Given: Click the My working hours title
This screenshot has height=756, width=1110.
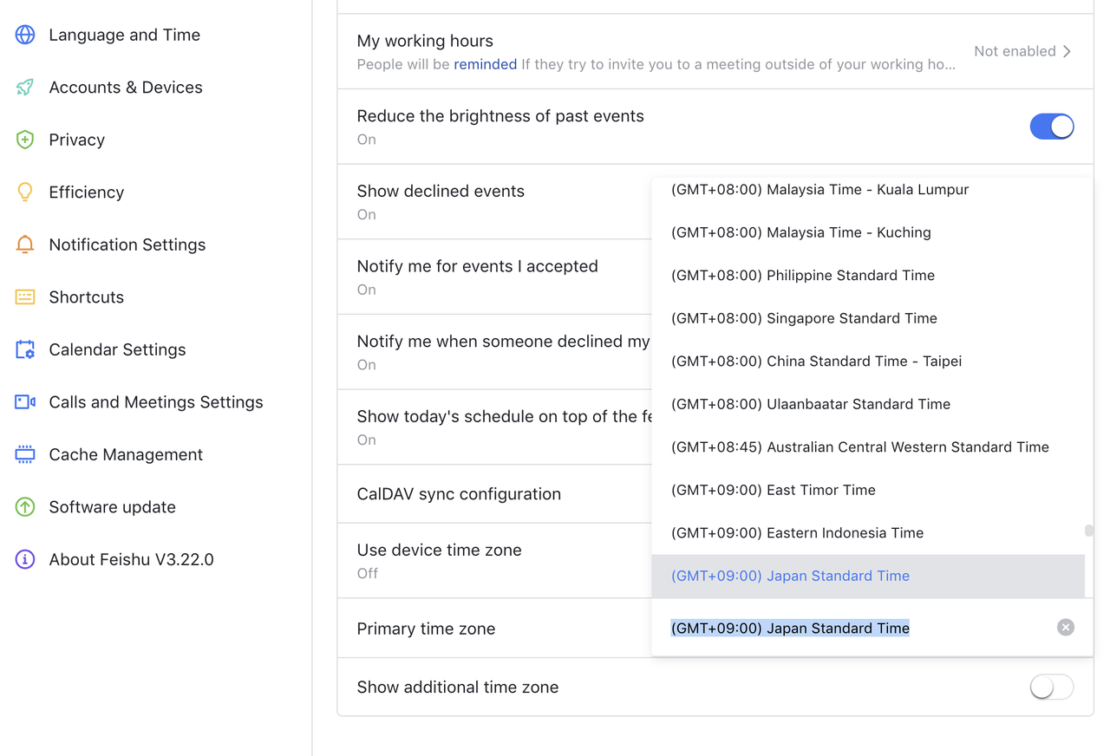Looking at the screenshot, I should coord(425,41).
